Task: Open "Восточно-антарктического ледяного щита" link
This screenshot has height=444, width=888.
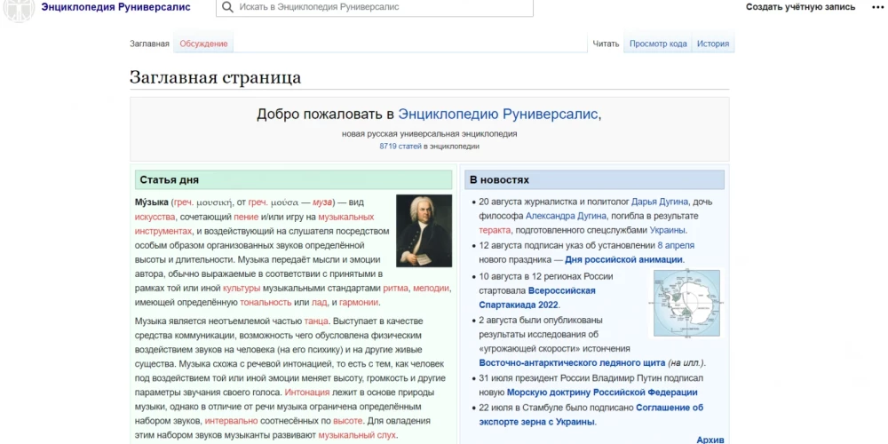Action: click(x=572, y=363)
